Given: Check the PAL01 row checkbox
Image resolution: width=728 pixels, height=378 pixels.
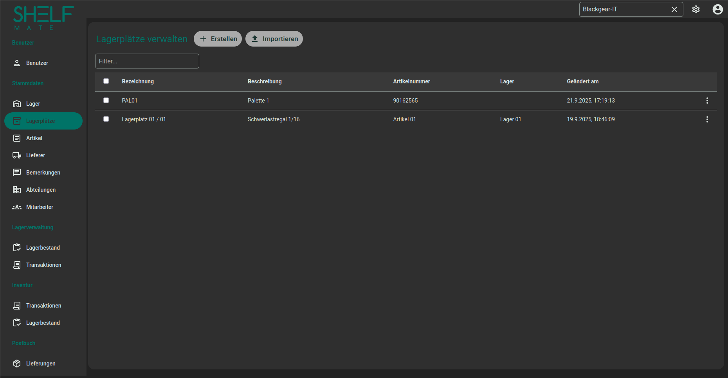Looking at the screenshot, I should pyautogui.click(x=106, y=100).
